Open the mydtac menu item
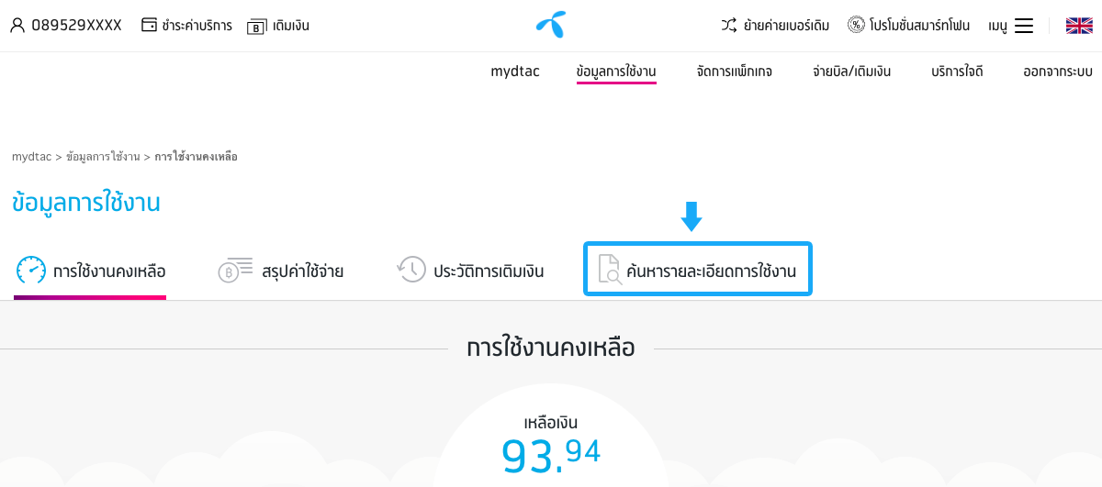 click(513, 71)
